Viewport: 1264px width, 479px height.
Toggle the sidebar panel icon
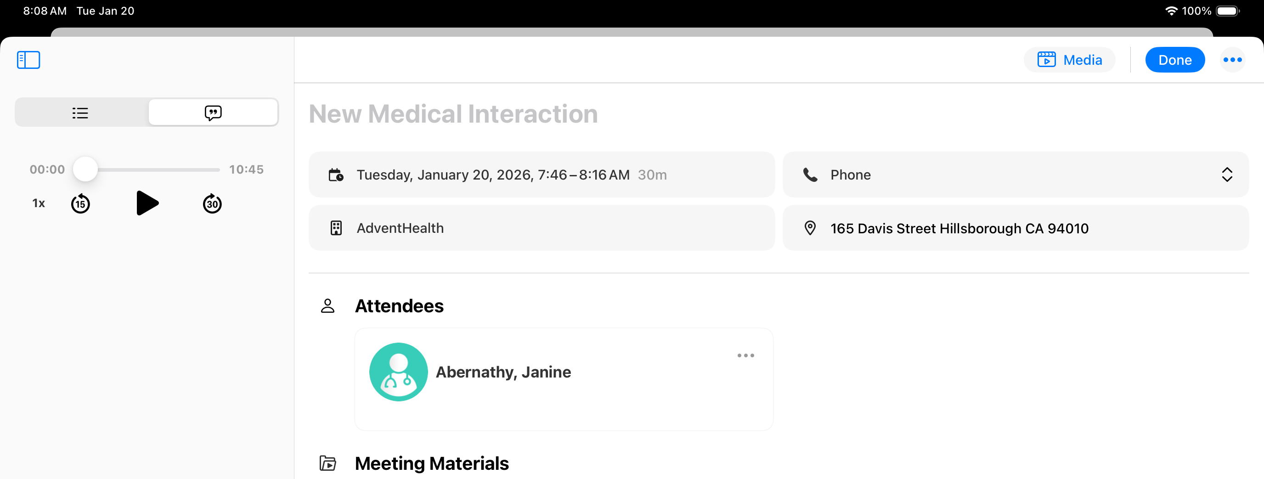pos(28,60)
